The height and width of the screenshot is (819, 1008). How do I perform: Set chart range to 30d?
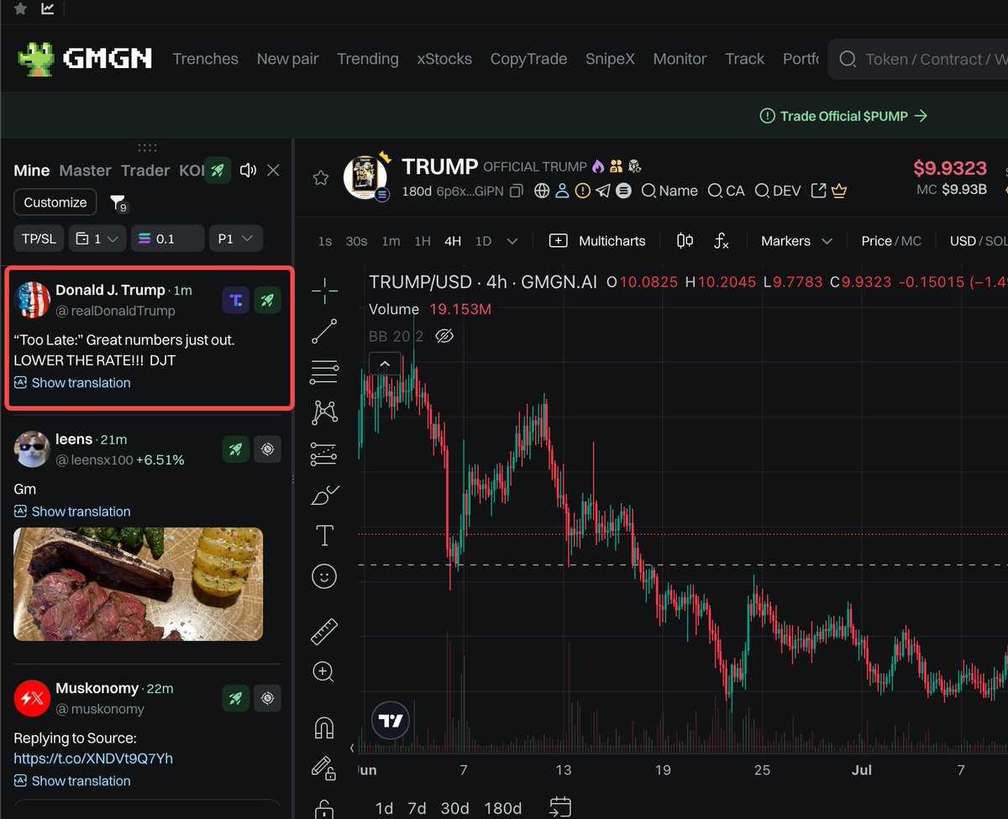pos(455,808)
